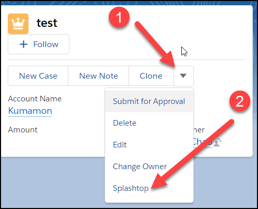Click the red annotation circle numbered 2
258x209 pixels.
[x=240, y=101]
